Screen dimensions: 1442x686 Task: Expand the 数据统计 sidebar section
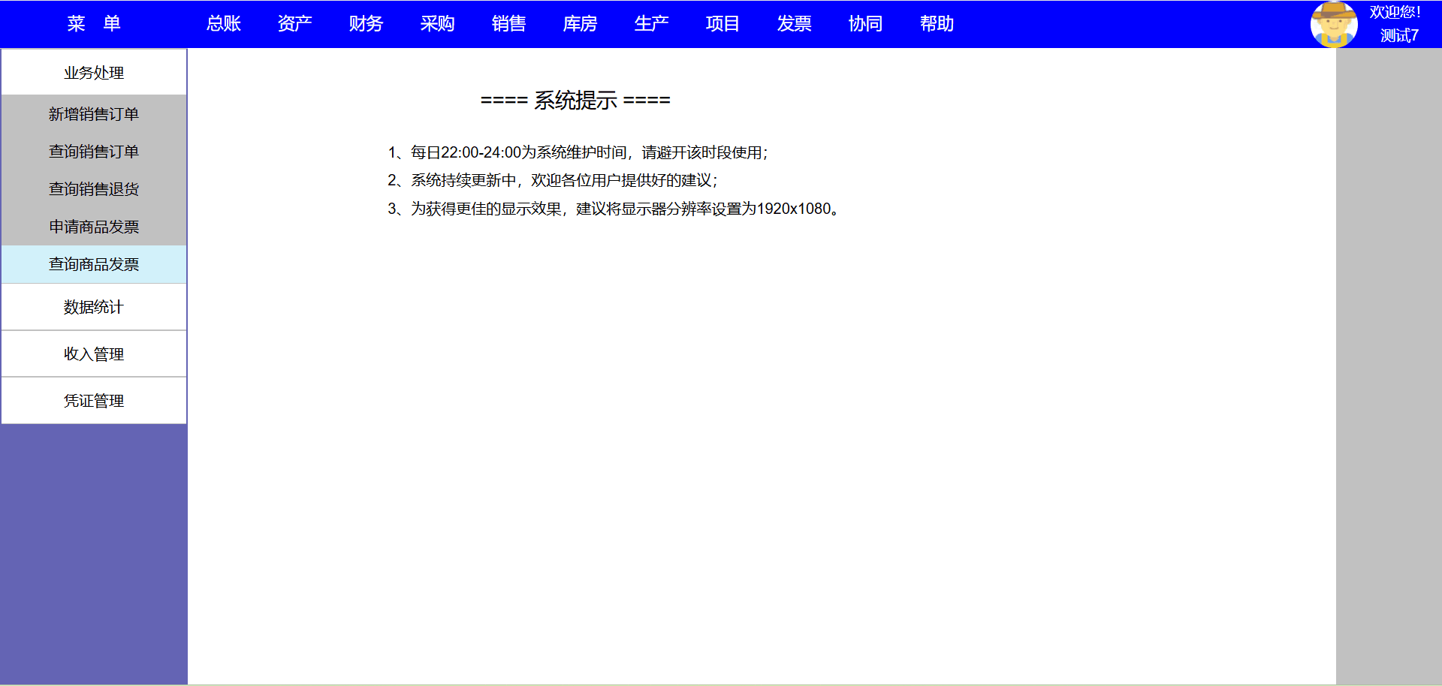tap(94, 307)
